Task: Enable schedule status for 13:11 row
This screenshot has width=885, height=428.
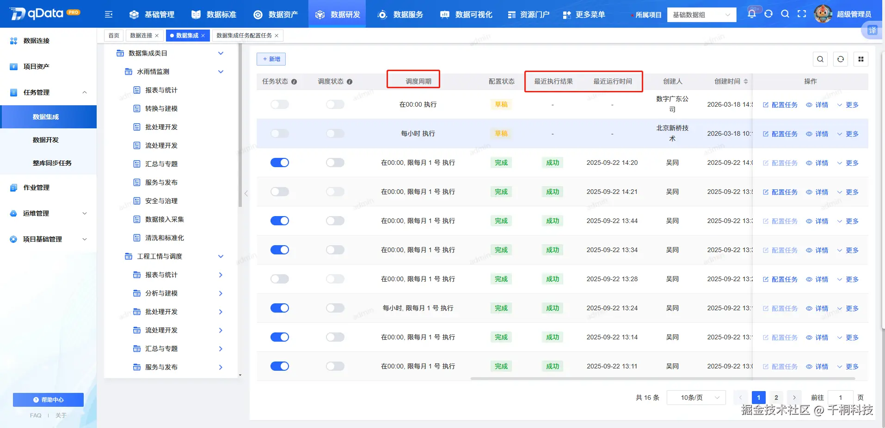Action: [x=335, y=366]
